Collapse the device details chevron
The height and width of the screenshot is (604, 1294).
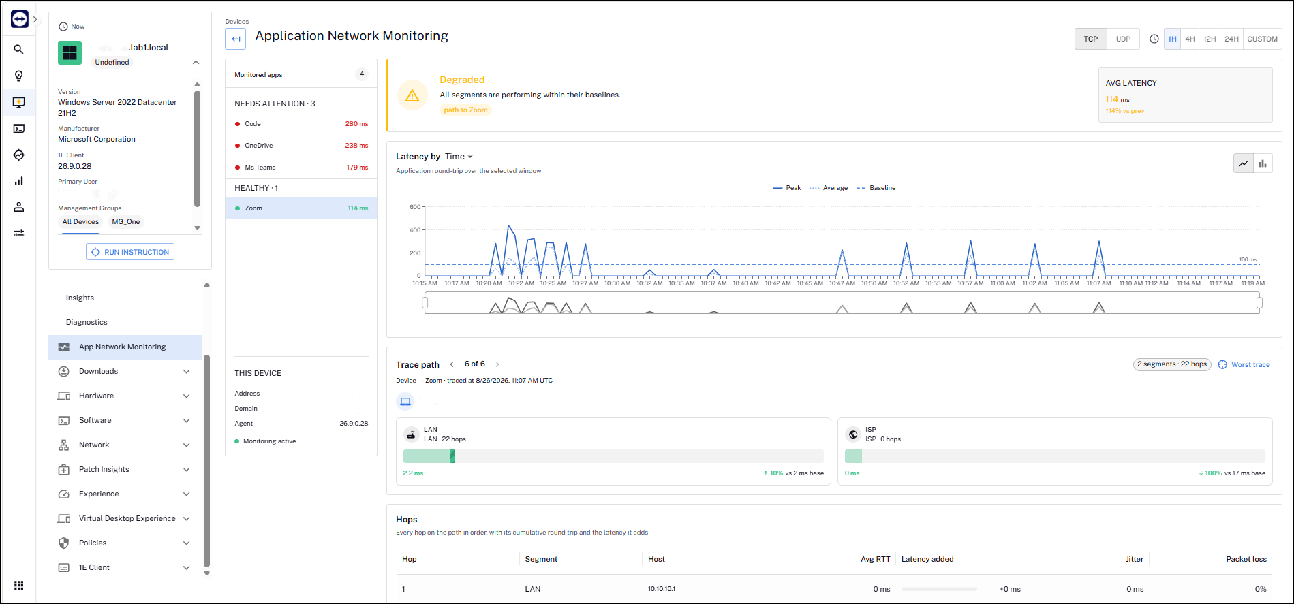pyautogui.click(x=196, y=62)
